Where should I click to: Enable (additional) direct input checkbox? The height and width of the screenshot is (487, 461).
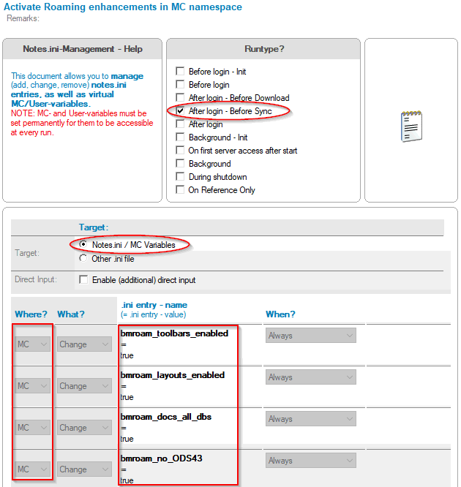[83, 279]
